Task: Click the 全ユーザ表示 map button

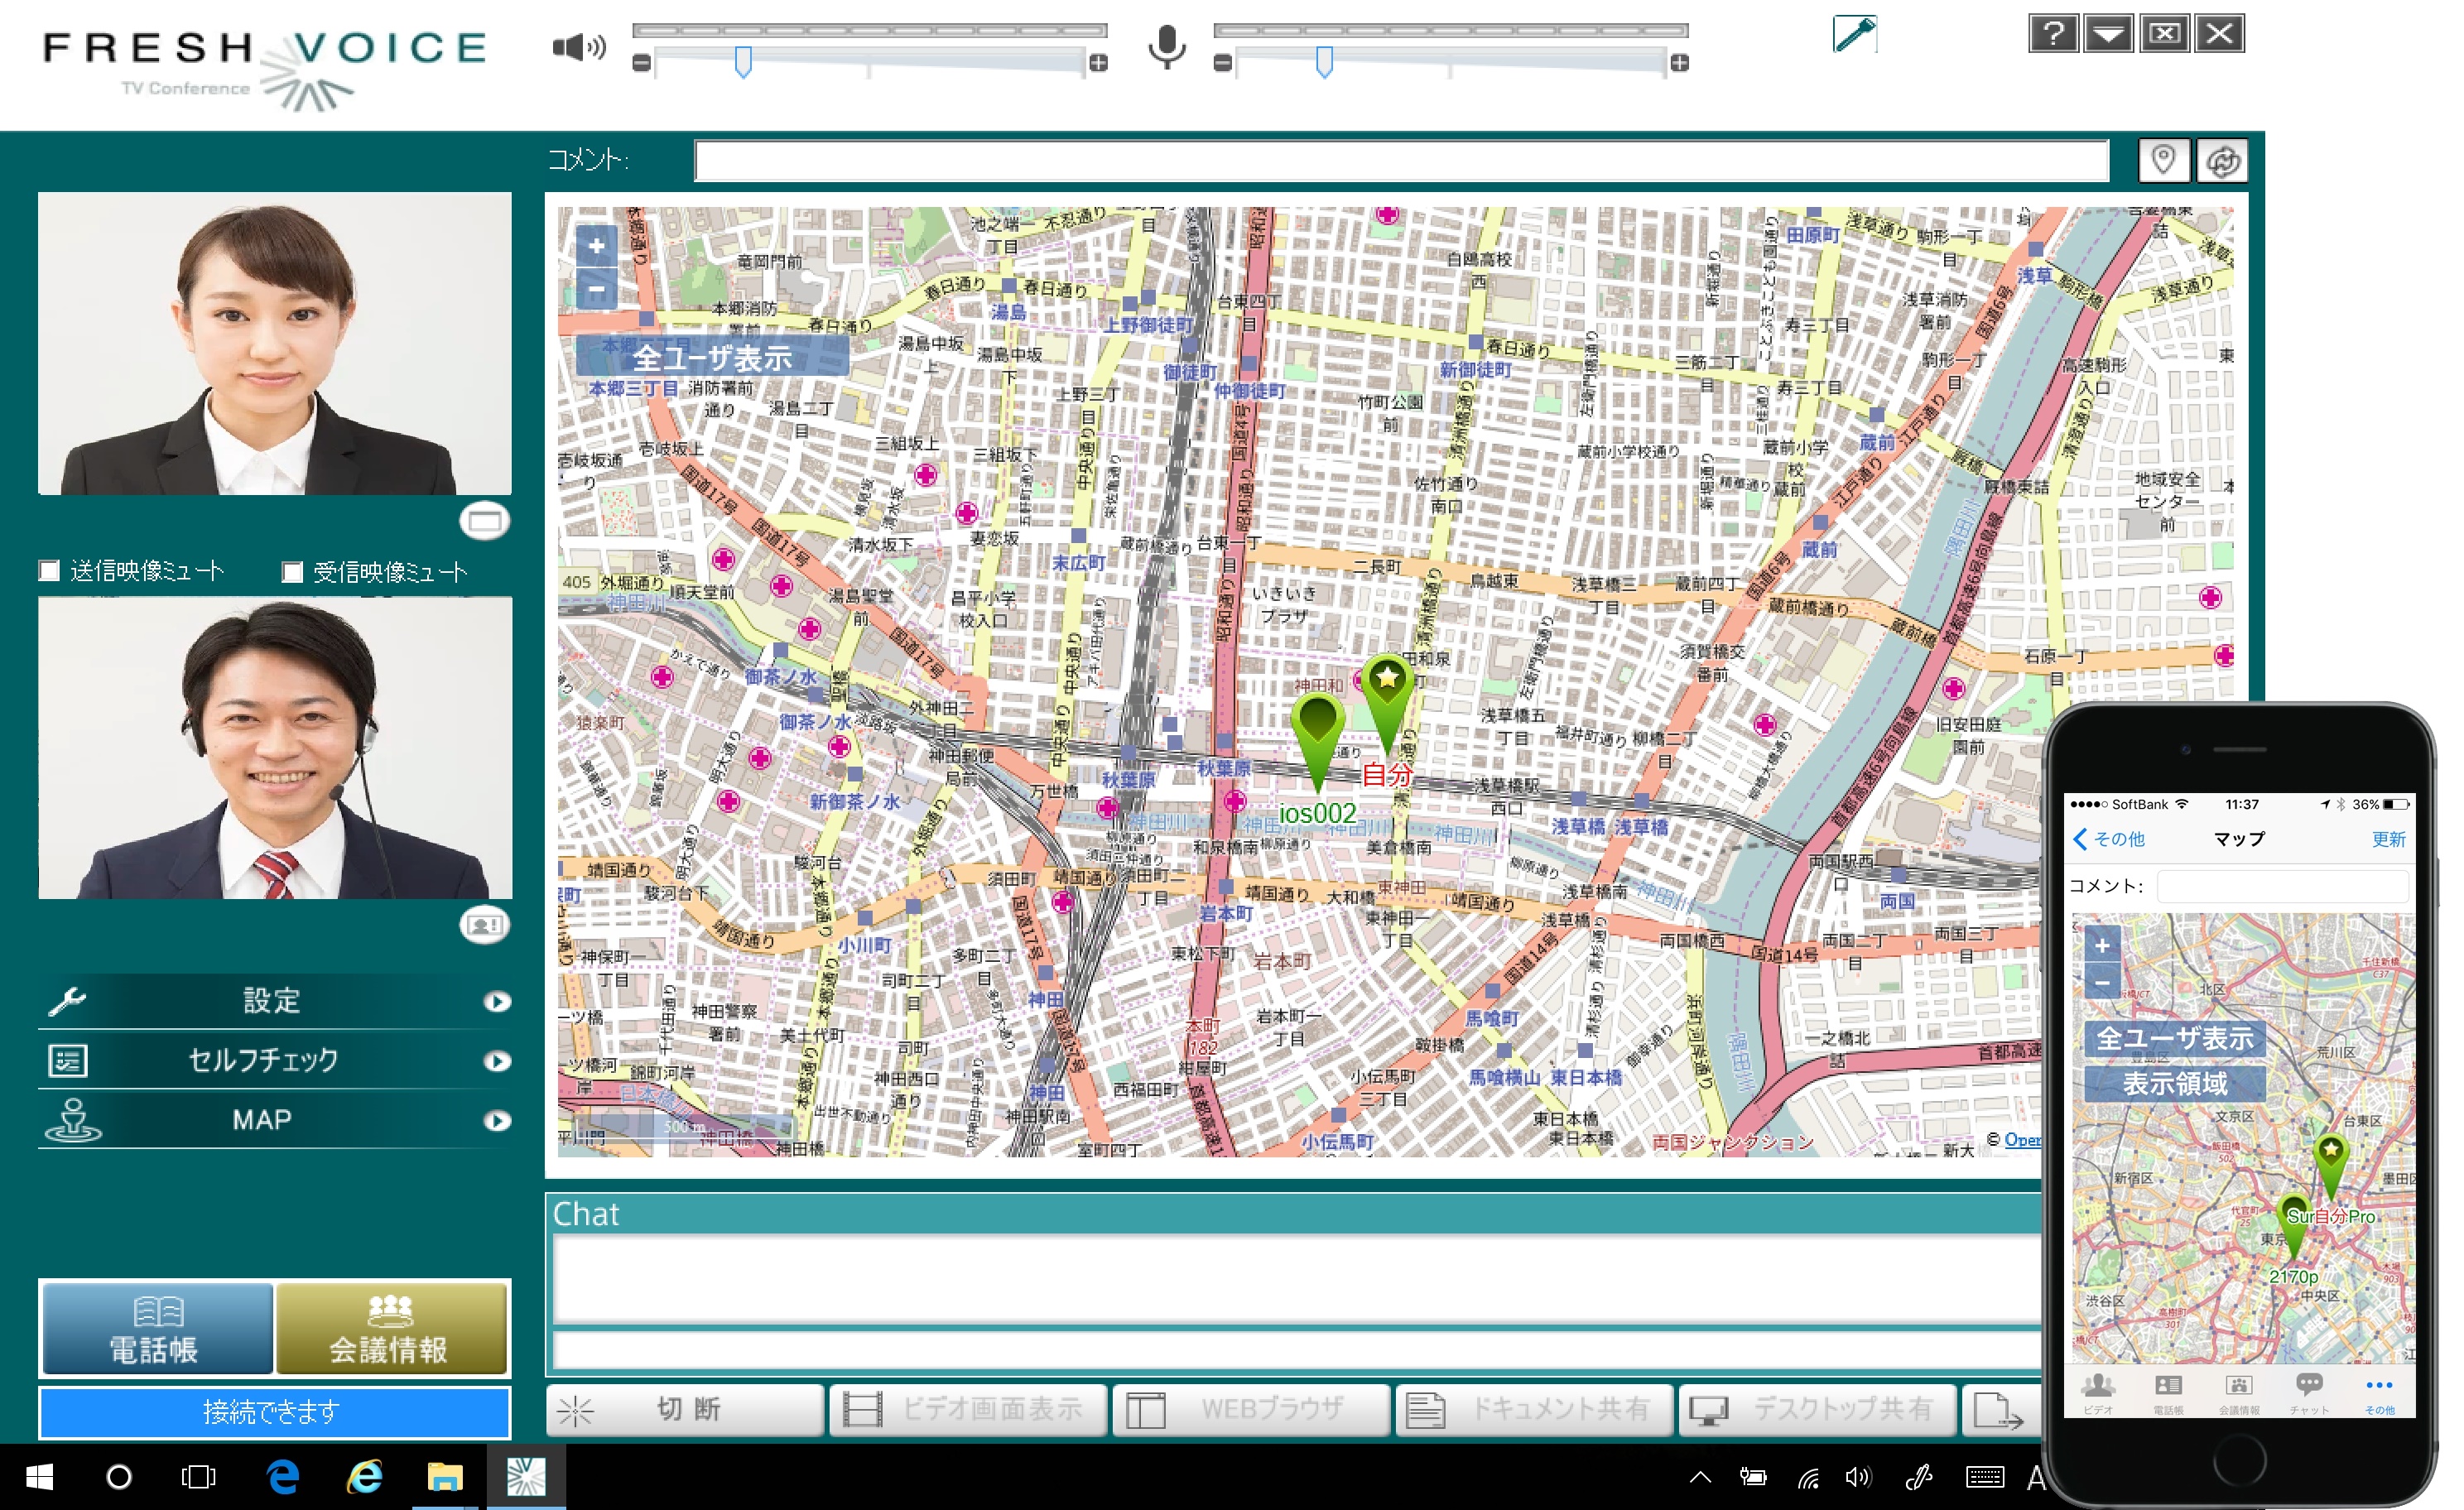Action: pos(712,357)
